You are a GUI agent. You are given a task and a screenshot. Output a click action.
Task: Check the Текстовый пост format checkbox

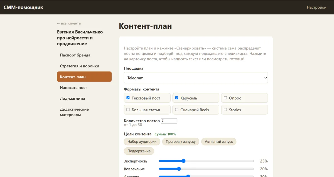[128, 98]
